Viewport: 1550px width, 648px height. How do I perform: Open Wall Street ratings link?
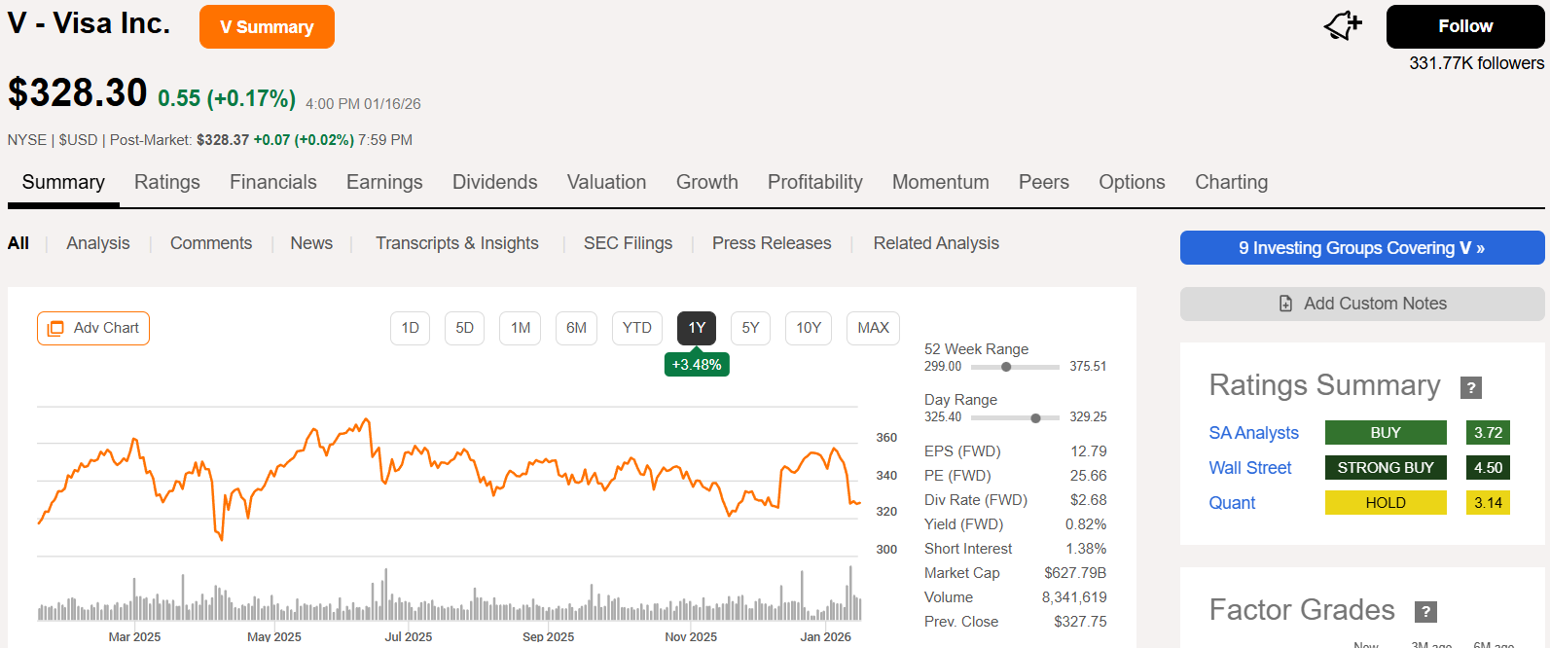pyautogui.click(x=1250, y=468)
